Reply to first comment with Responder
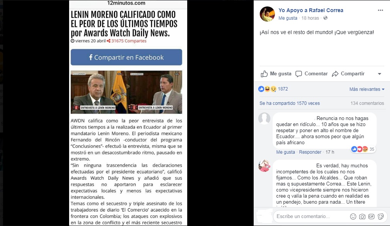Viewport: 390px width, 226px height. 310,152
